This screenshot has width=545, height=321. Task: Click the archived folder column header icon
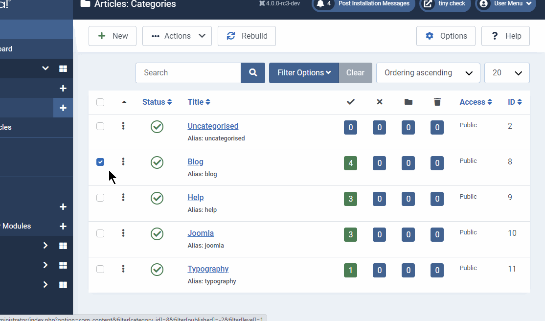(409, 102)
